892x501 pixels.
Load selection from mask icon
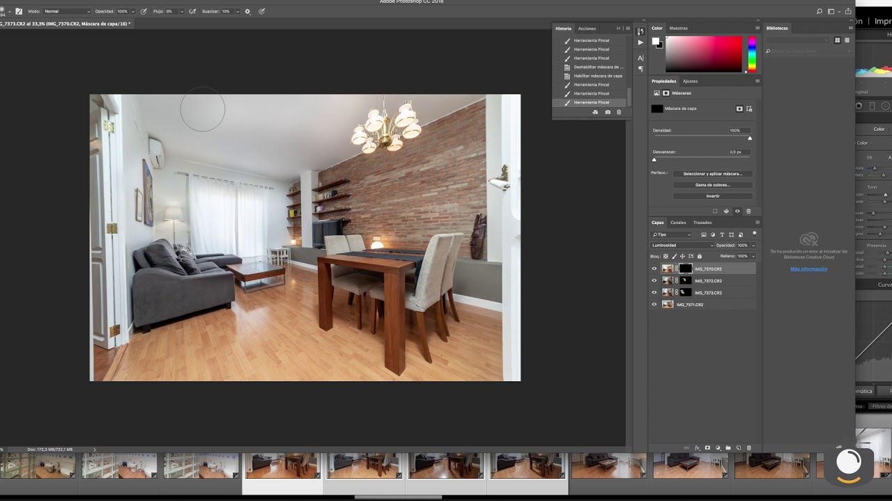[x=715, y=211]
